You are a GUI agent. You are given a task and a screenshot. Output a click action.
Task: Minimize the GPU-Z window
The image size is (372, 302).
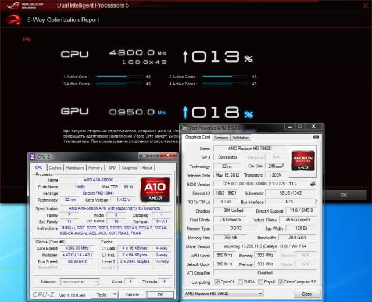coord(290,127)
